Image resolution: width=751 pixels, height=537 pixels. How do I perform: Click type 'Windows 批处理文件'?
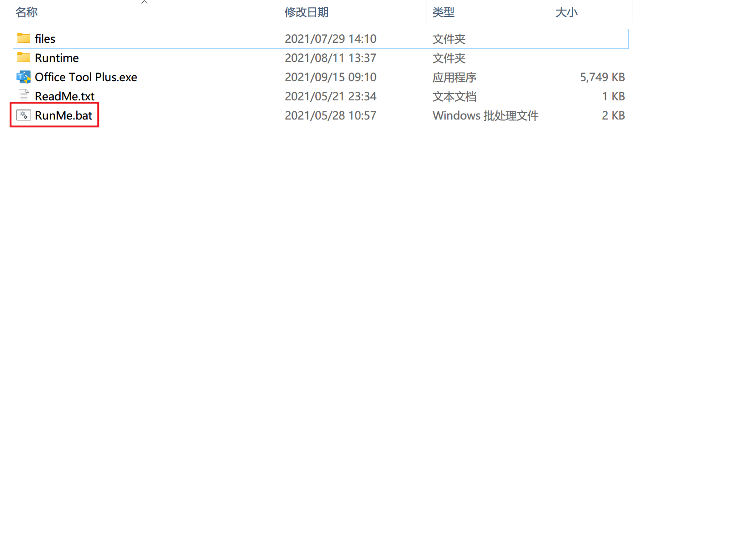click(485, 115)
